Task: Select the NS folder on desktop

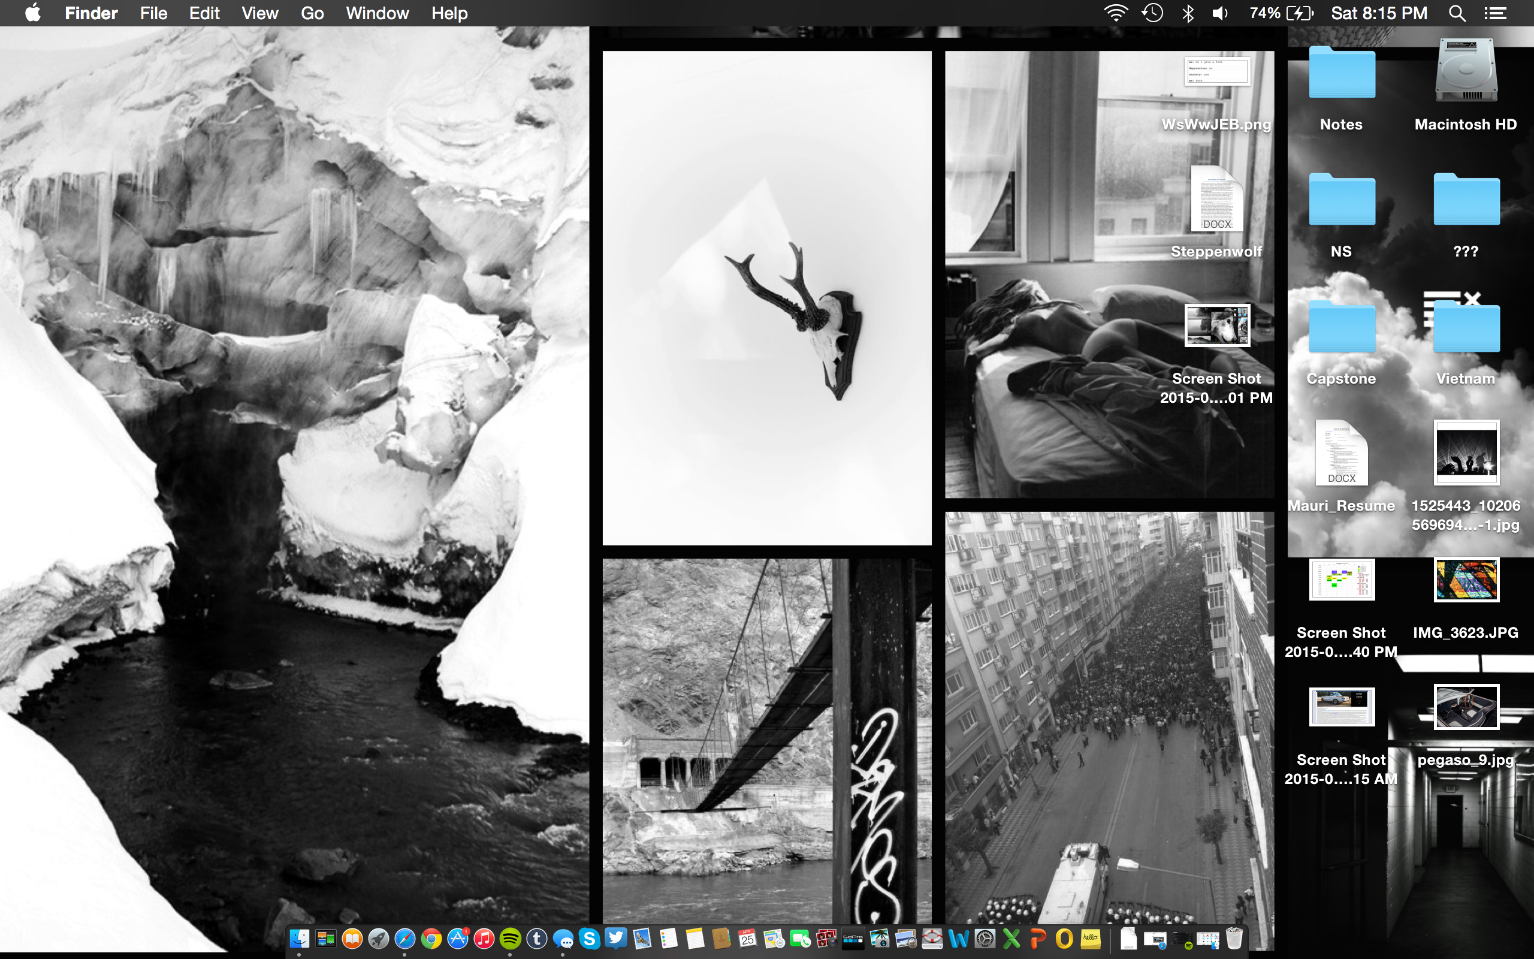Action: click(x=1341, y=200)
